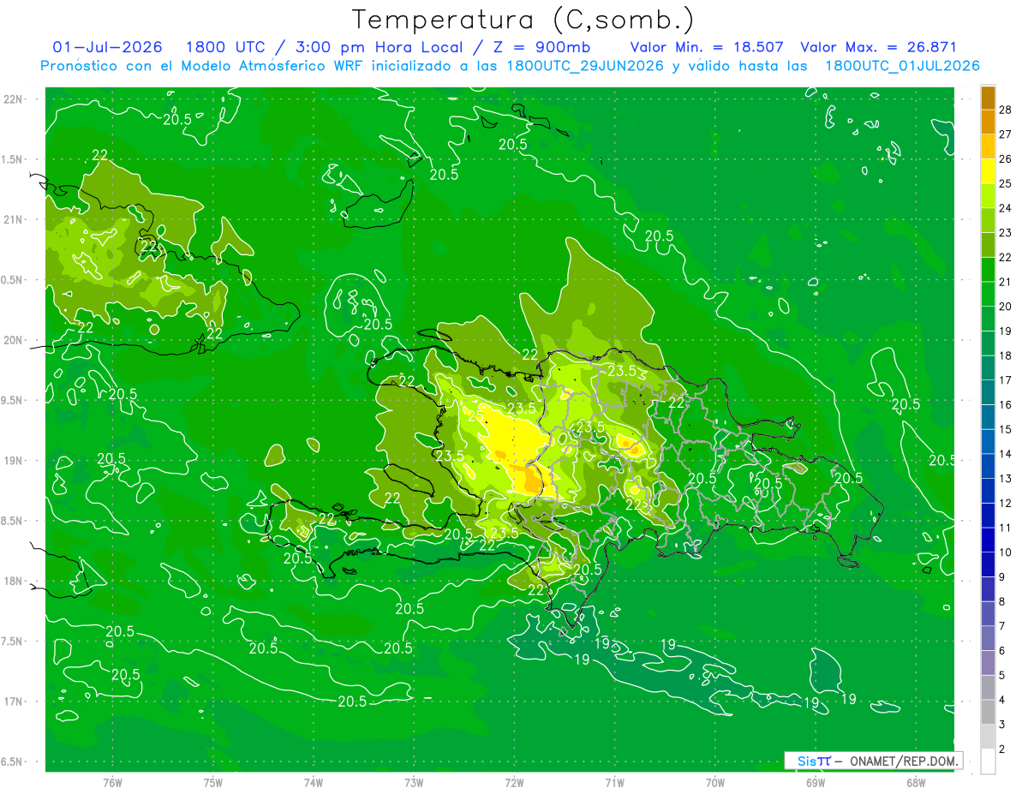Click the '17N' latitude axis label

pyautogui.click(x=14, y=701)
